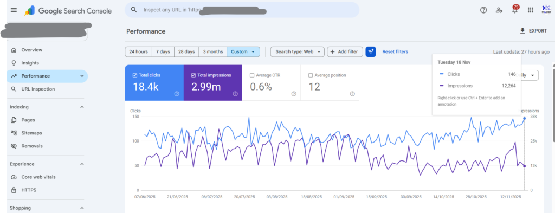Click the Inspect any URL search field
Image resolution: width=555 pixels, height=213 pixels.
pos(242,10)
